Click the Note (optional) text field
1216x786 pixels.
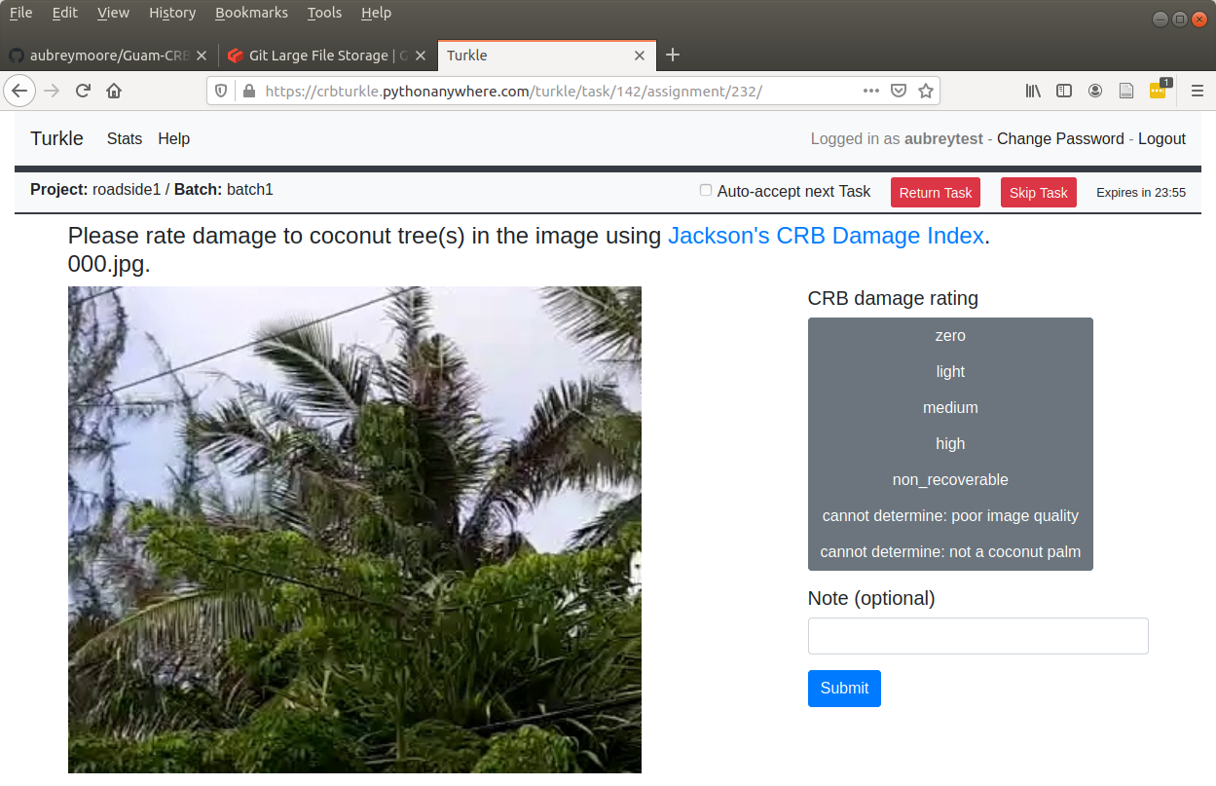pyautogui.click(x=977, y=636)
